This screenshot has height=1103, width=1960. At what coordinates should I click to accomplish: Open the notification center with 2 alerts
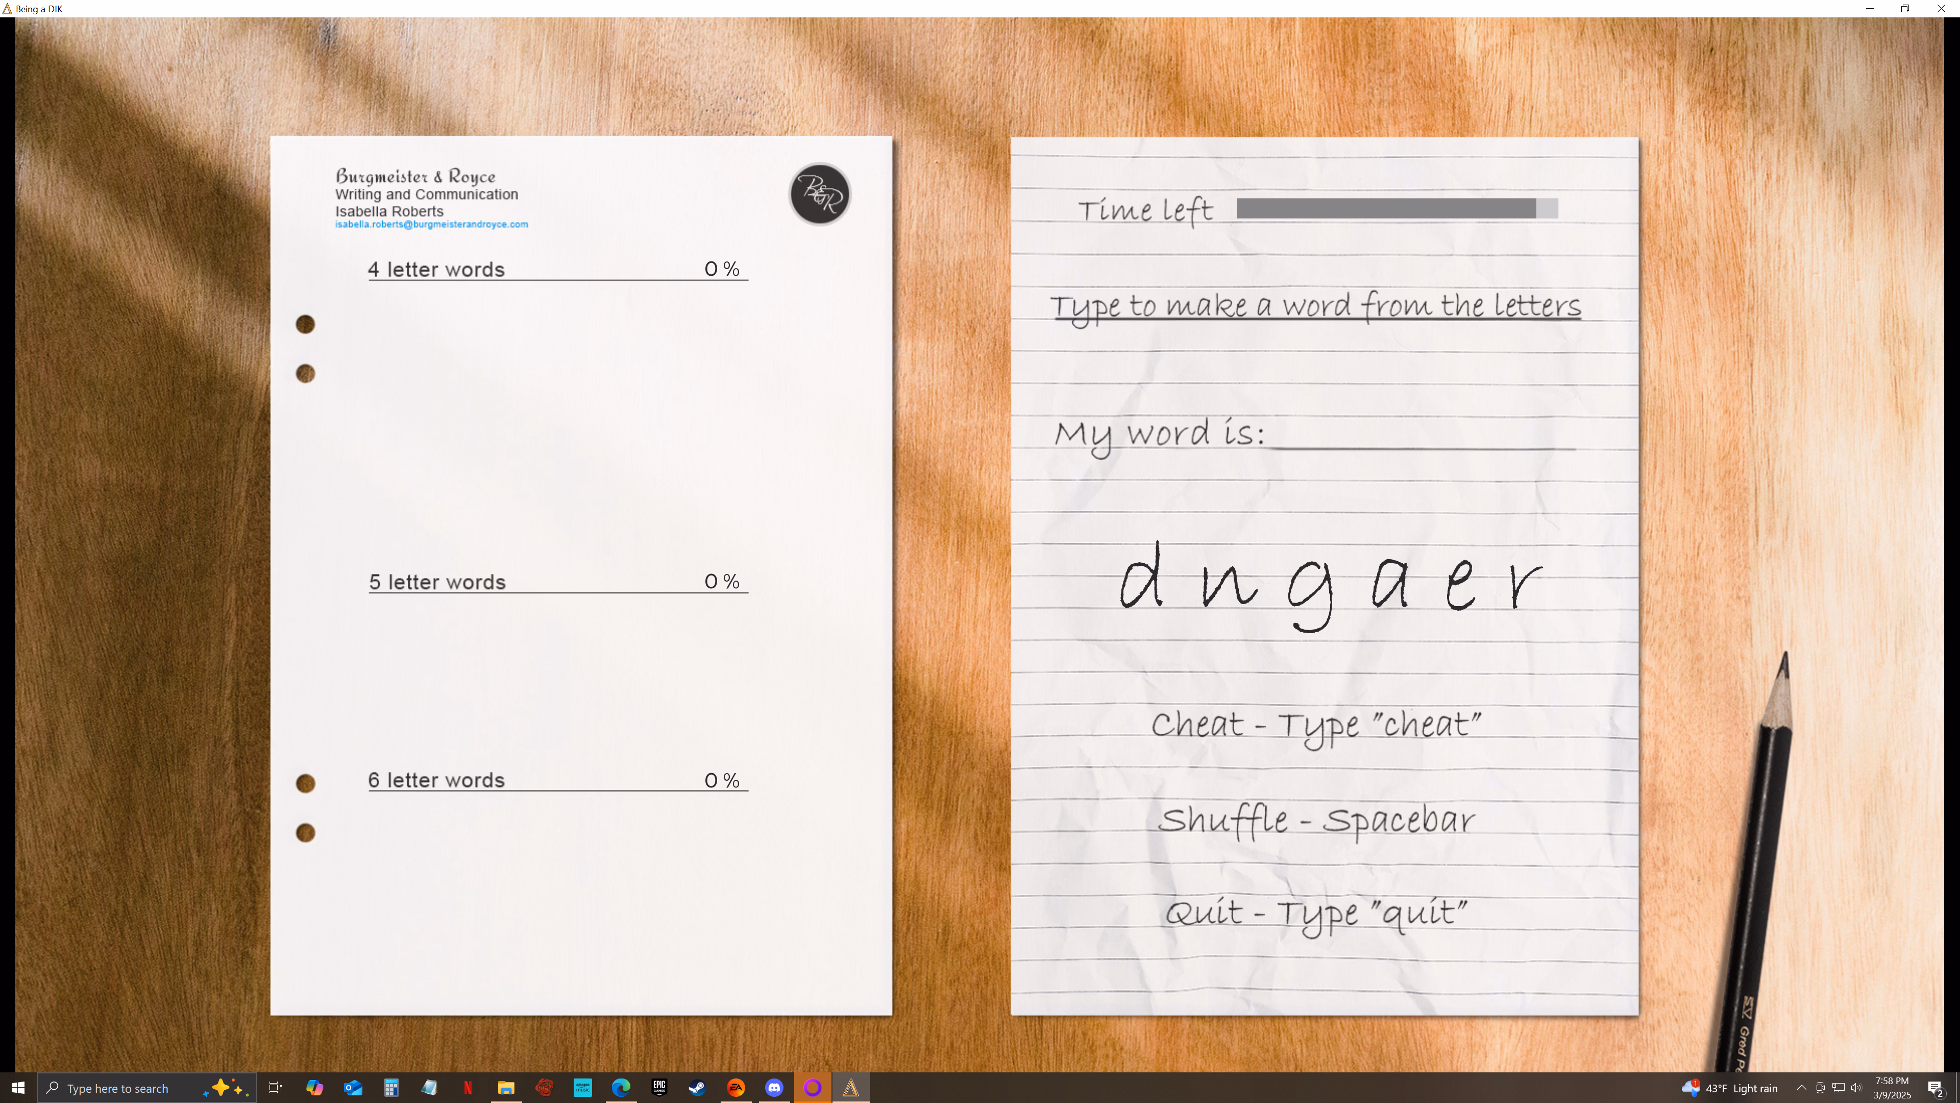pyautogui.click(x=1935, y=1089)
